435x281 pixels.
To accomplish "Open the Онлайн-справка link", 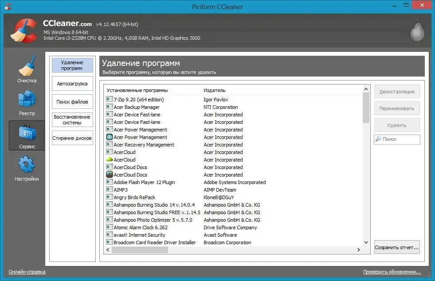I will (x=27, y=272).
